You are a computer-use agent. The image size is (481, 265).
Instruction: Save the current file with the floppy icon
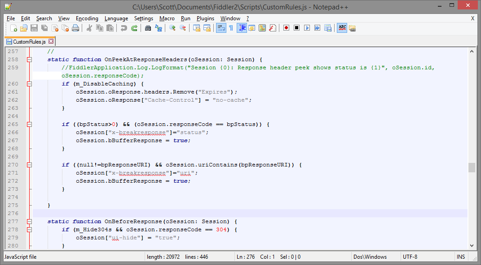point(34,28)
